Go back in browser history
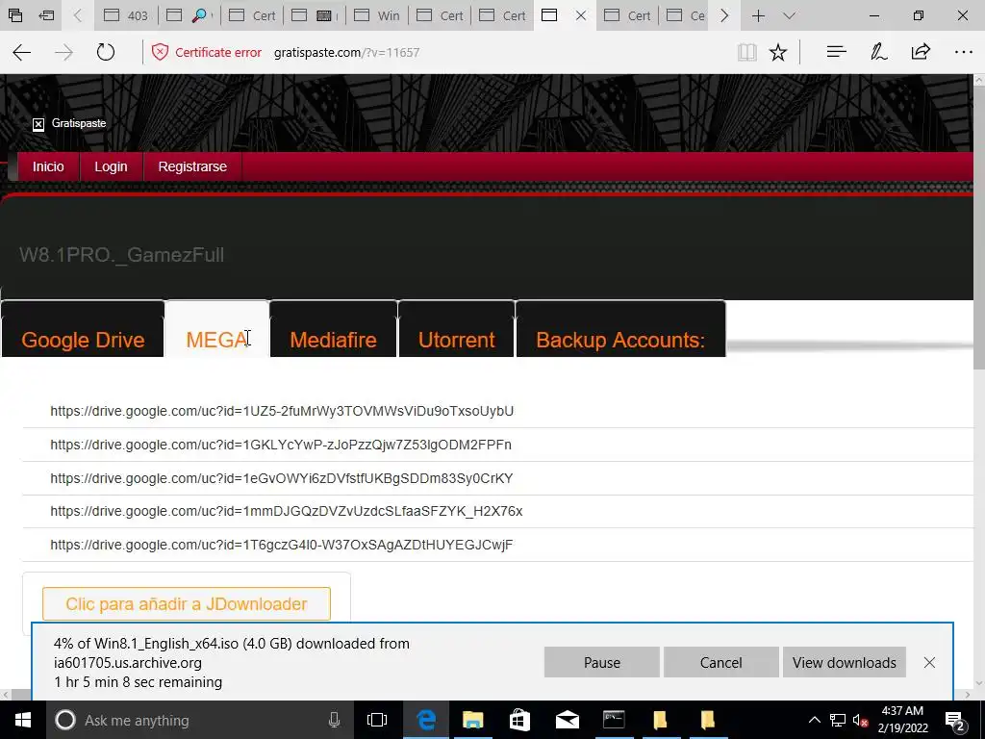985x739 pixels. pyautogui.click(x=22, y=52)
